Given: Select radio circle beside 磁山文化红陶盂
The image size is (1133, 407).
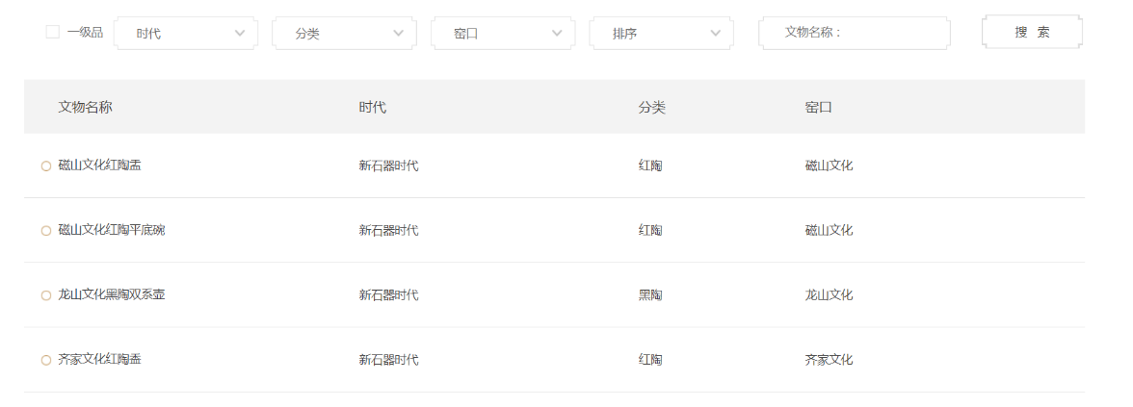Looking at the screenshot, I should coord(45,166).
